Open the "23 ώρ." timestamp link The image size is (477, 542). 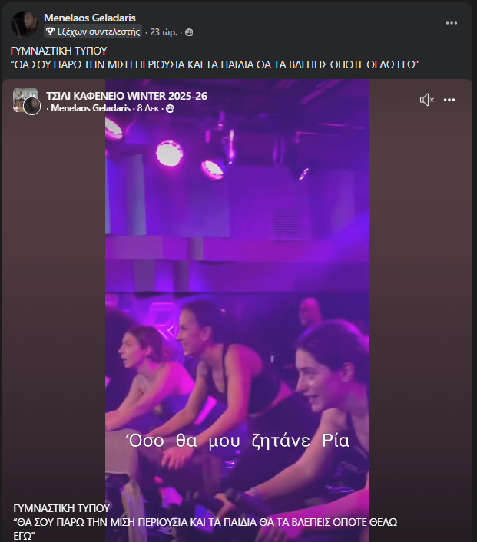coord(165,32)
